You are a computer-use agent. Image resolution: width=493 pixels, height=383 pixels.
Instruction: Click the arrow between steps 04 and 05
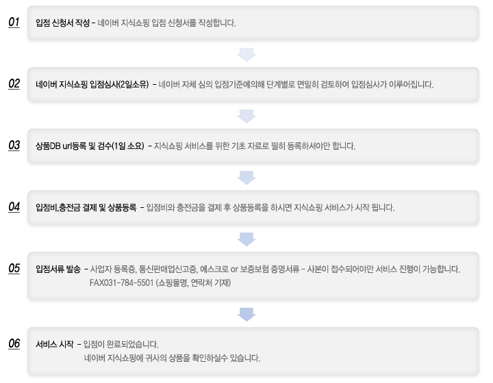point(246,239)
